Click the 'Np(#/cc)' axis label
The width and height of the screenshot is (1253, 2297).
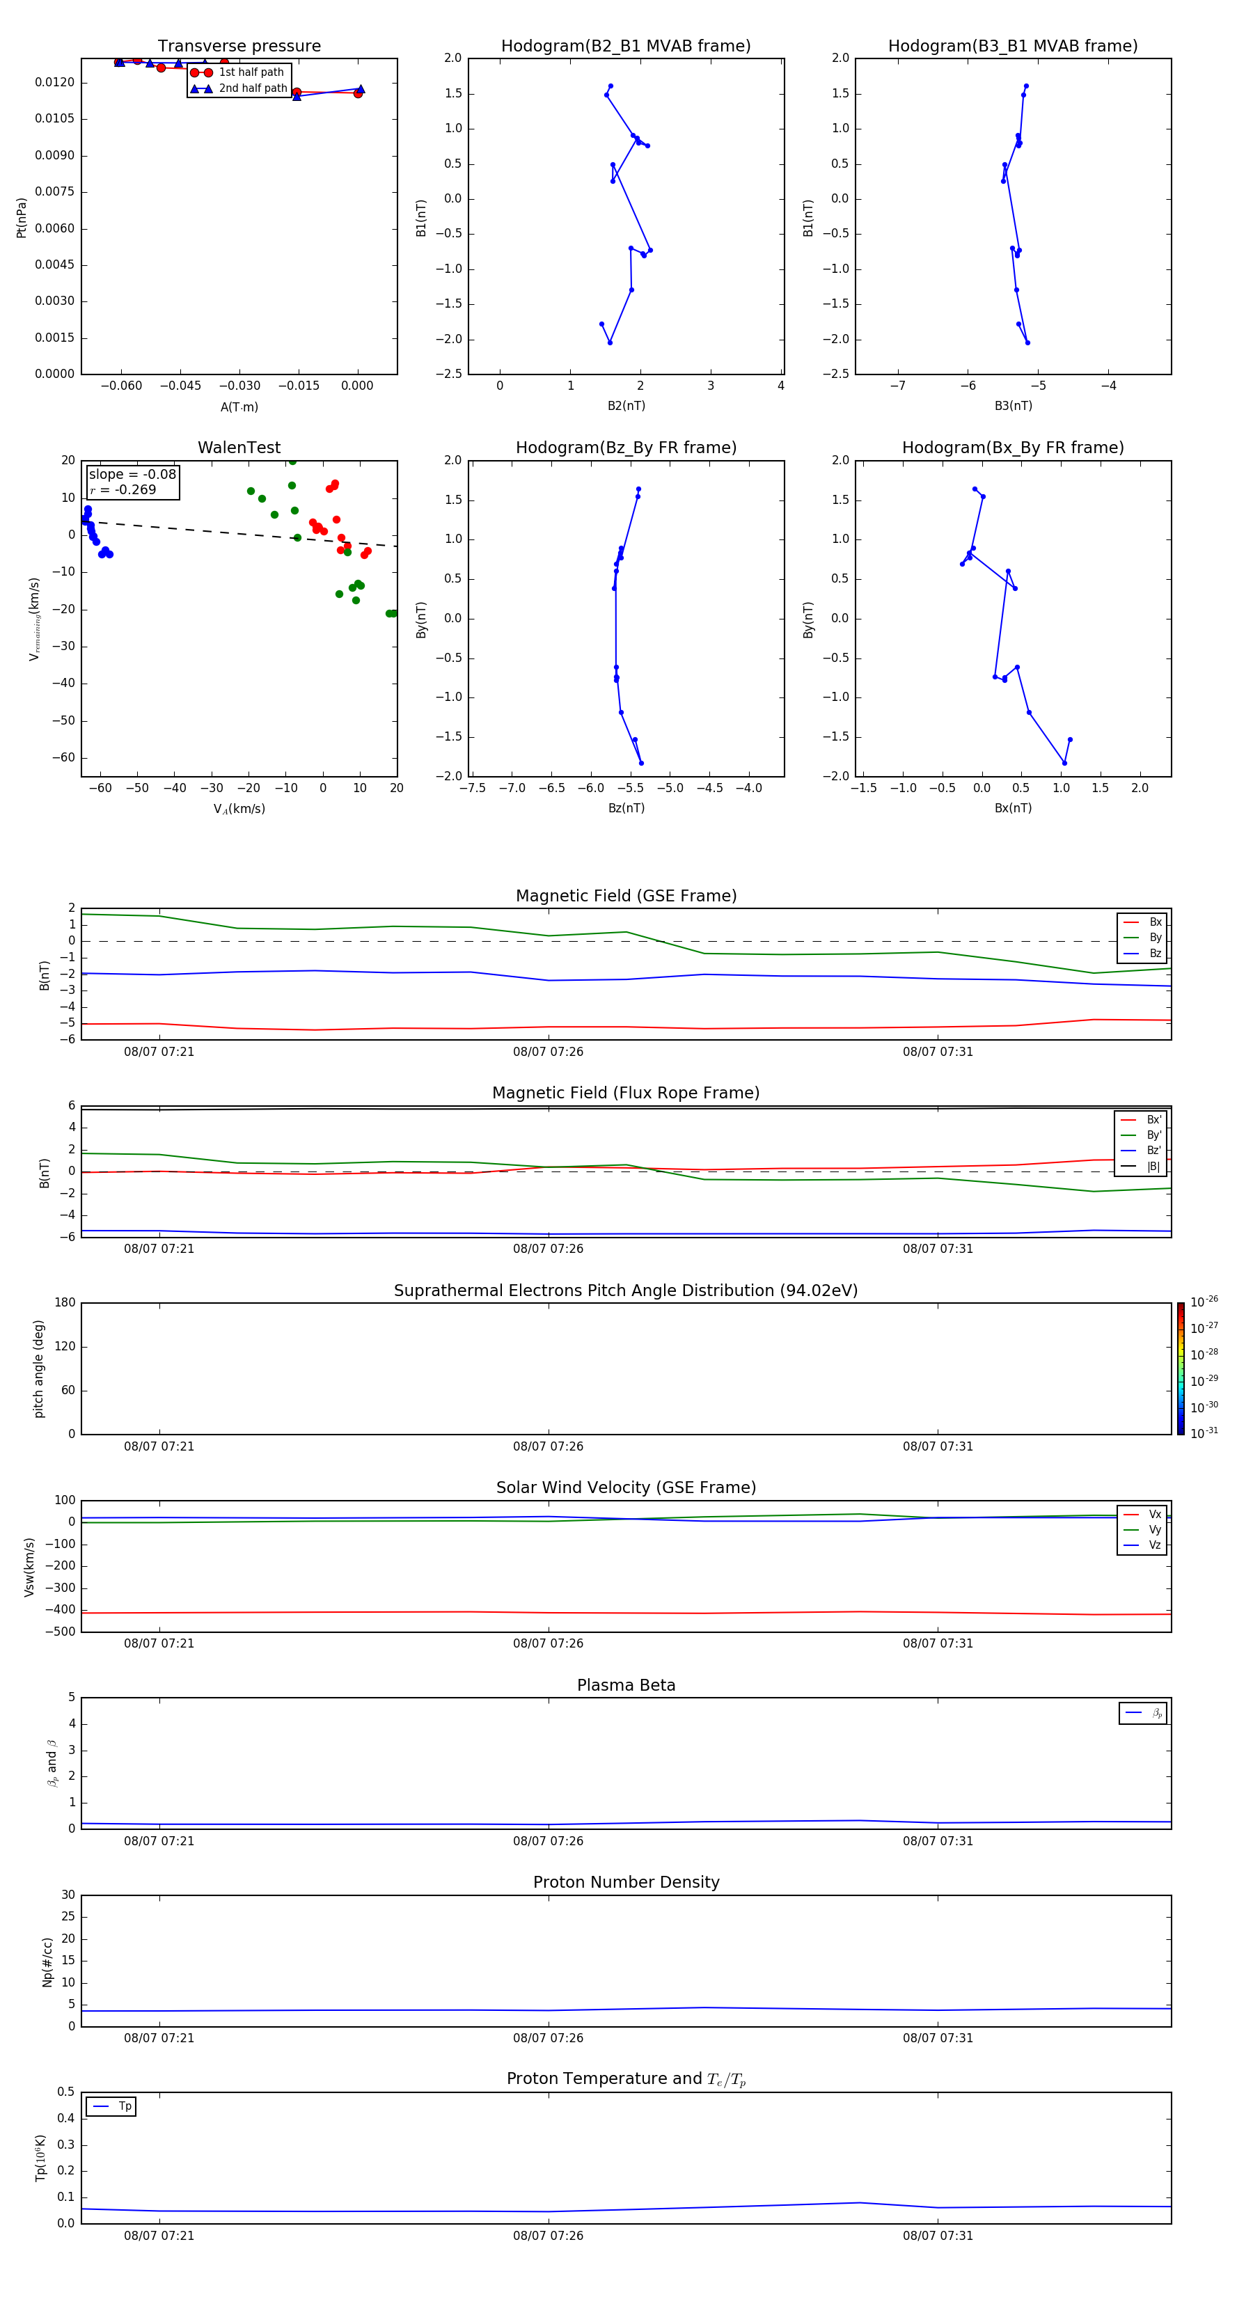click(47, 1961)
